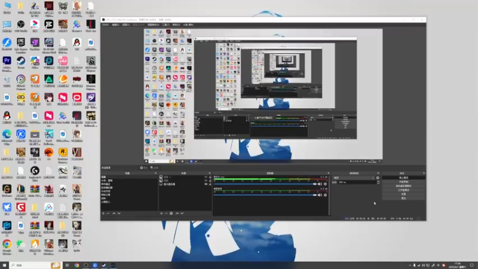
Task: Pop out the Controls dock header icon
Action: [x=424, y=173]
